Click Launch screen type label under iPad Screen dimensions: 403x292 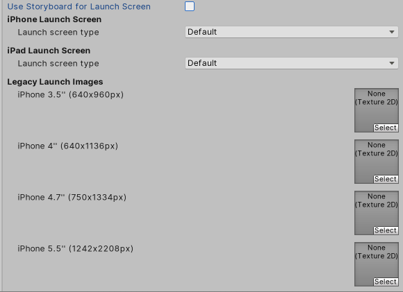(x=58, y=64)
